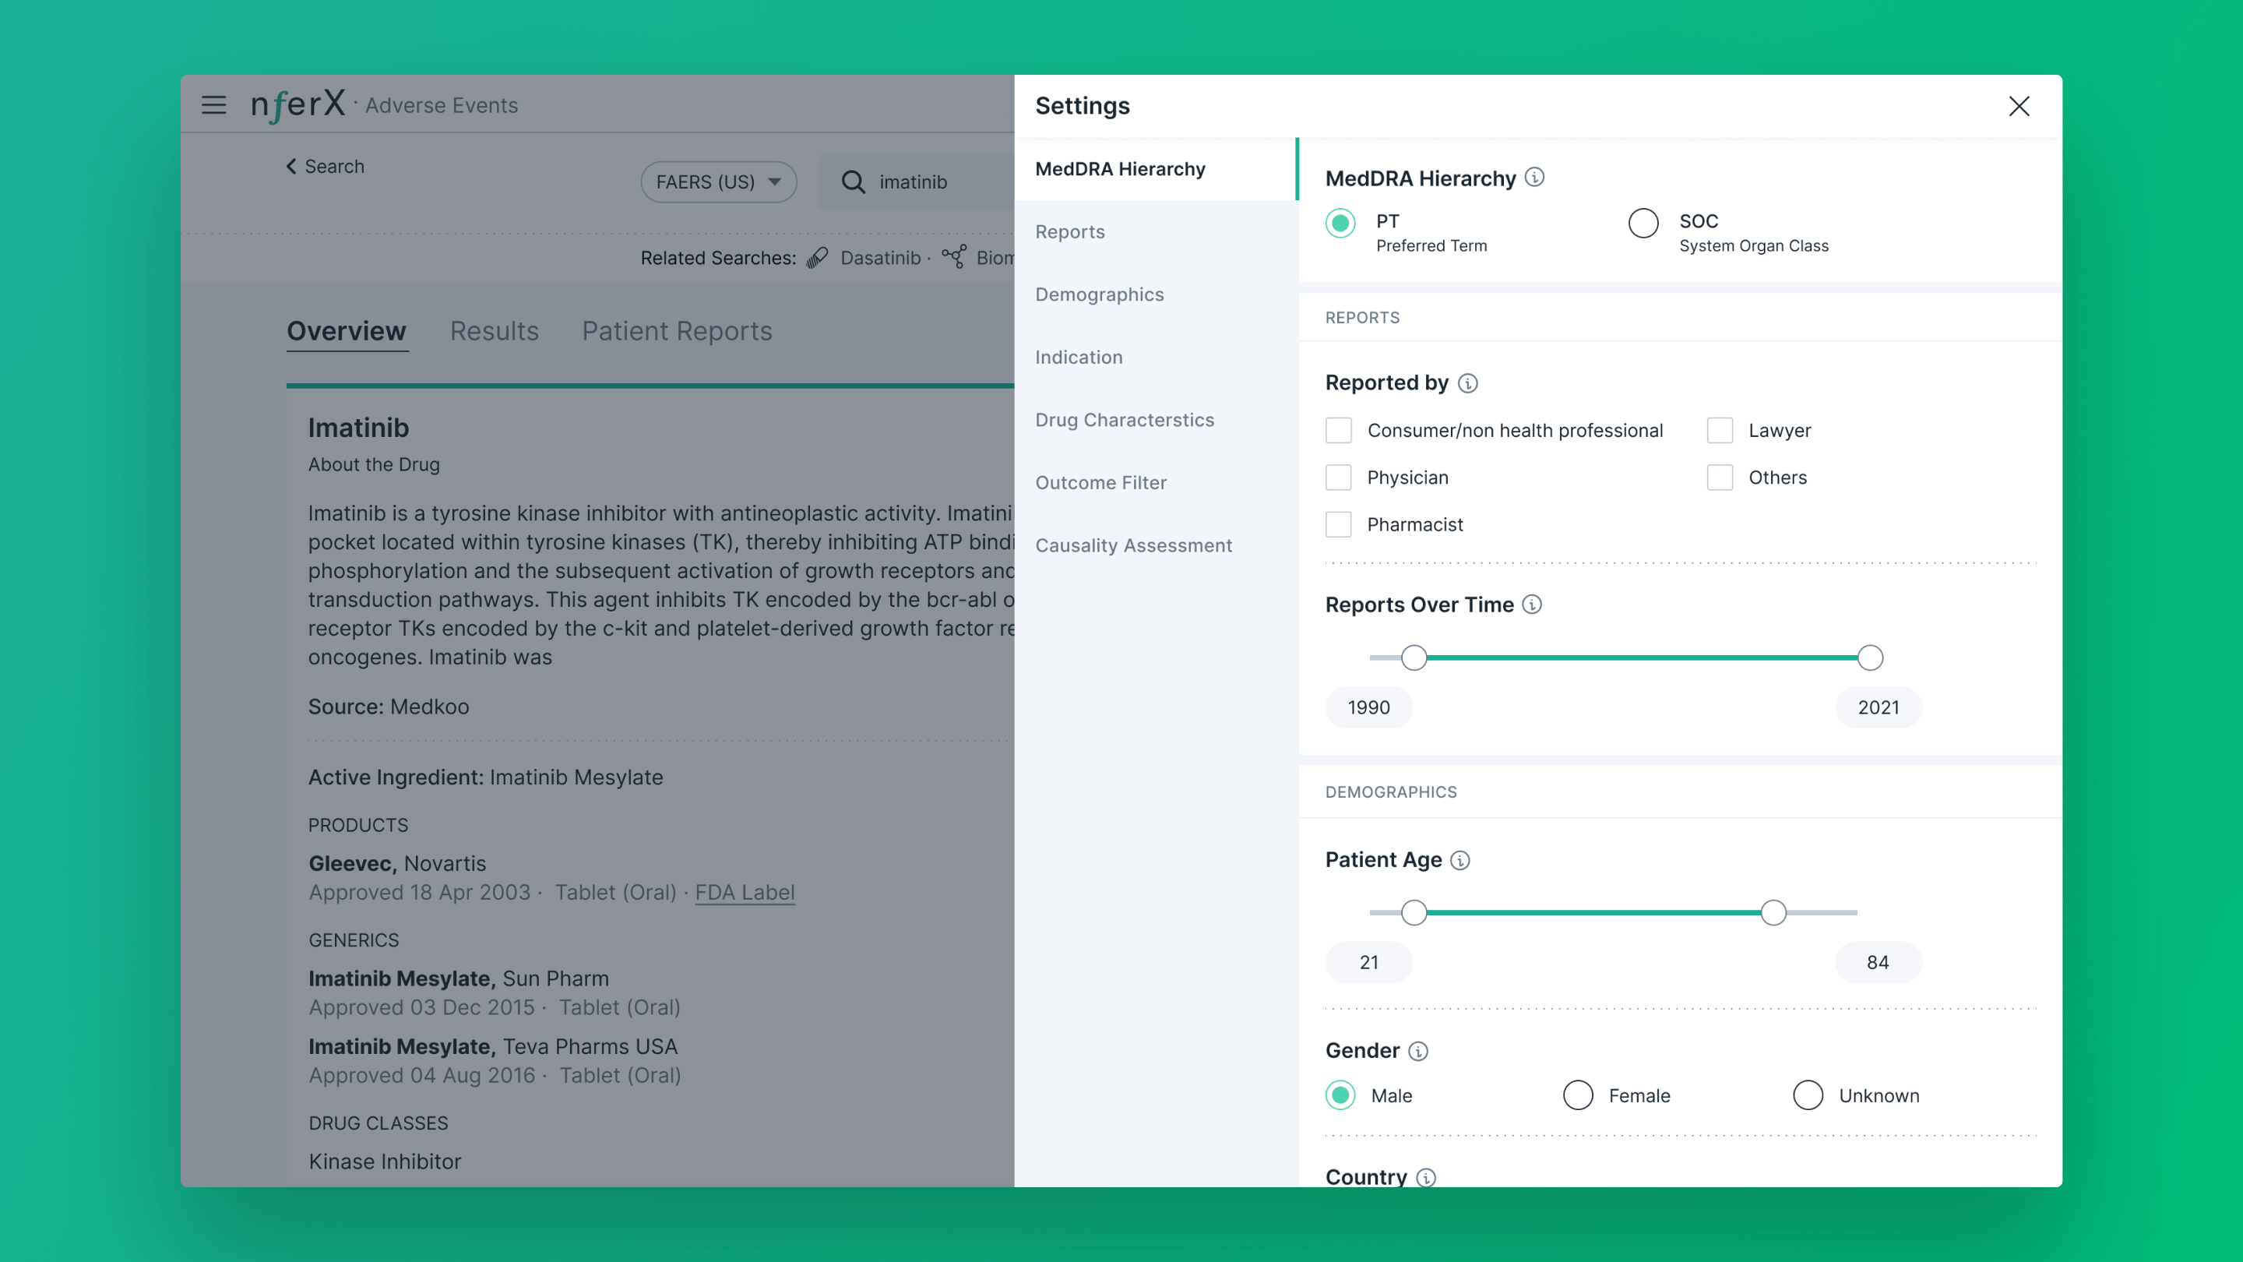Click the Patient Age maximum slider handle
The width and height of the screenshot is (2243, 1262).
[x=1773, y=913]
